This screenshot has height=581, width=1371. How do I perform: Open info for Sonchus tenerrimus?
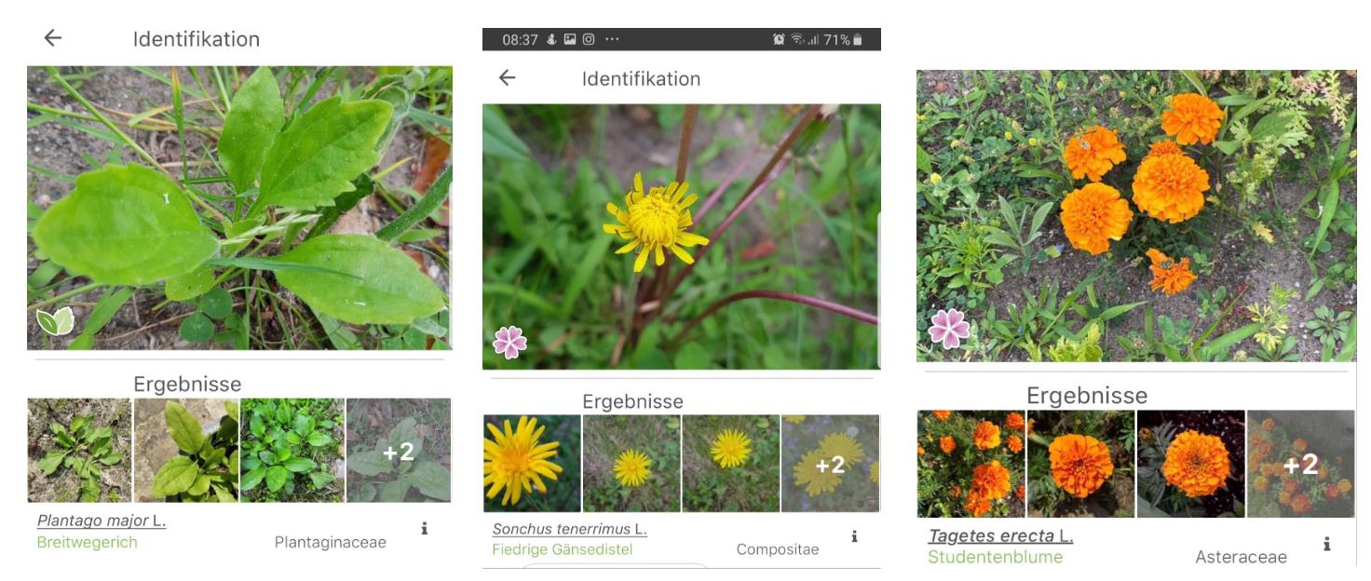click(854, 536)
